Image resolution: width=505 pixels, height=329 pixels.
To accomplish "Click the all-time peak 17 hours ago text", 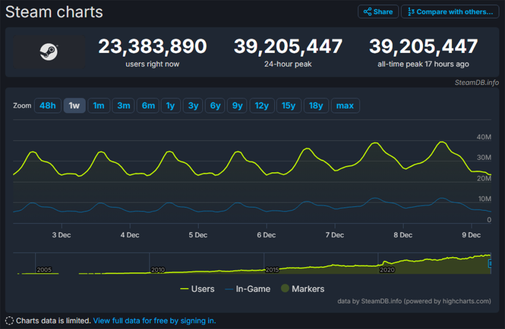I will (x=423, y=64).
